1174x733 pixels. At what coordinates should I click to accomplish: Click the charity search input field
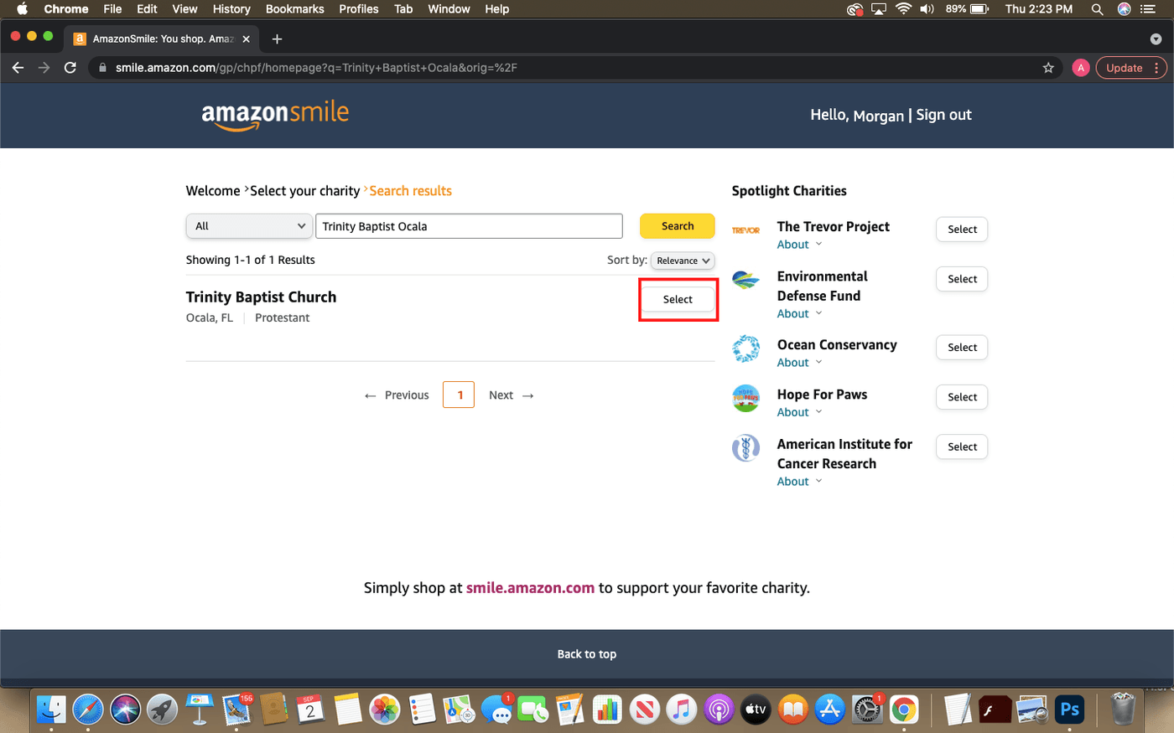[x=469, y=226]
